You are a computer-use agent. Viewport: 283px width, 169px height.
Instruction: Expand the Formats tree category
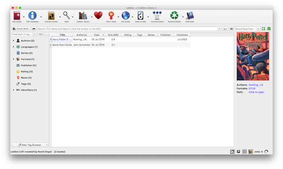tap(13, 59)
